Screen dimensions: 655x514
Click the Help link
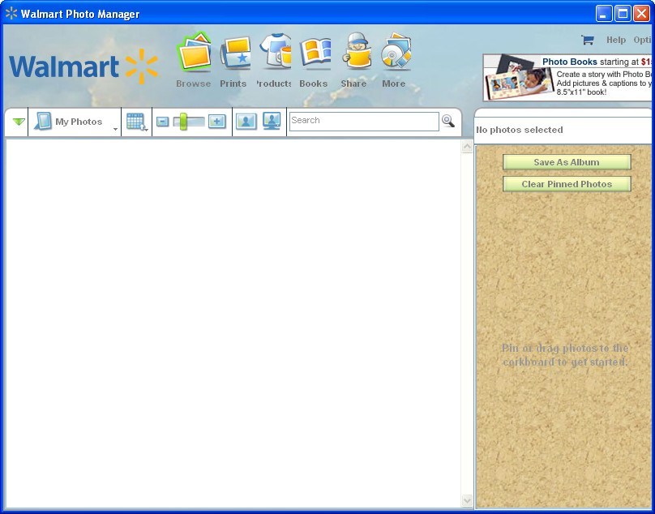pos(616,40)
